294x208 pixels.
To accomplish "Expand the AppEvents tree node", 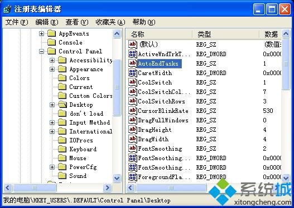I will pos(41,33).
